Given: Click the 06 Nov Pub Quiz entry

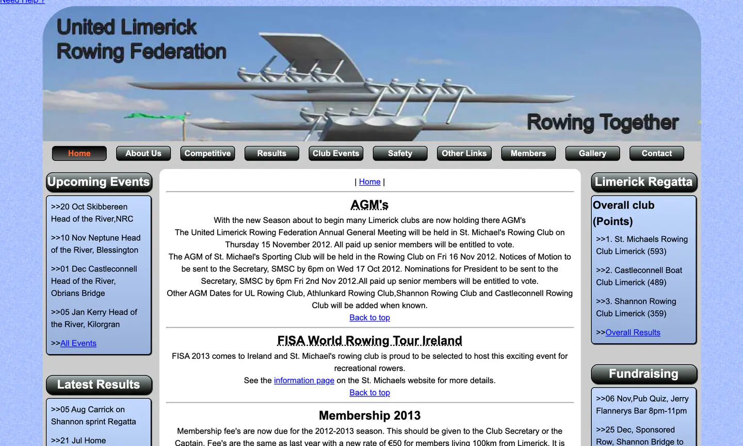Looking at the screenshot, I should pyautogui.click(x=642, y=405).
